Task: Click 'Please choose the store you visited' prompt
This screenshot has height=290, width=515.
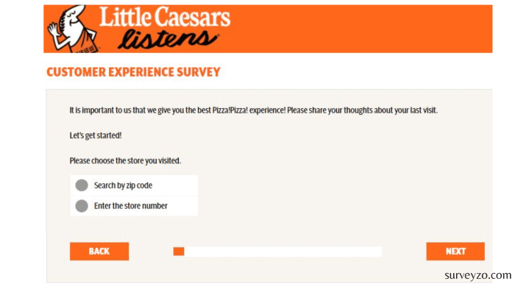Action: click(125, 160)
